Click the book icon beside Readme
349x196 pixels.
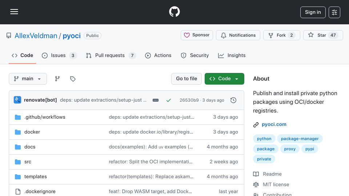[x=256, y=174]
